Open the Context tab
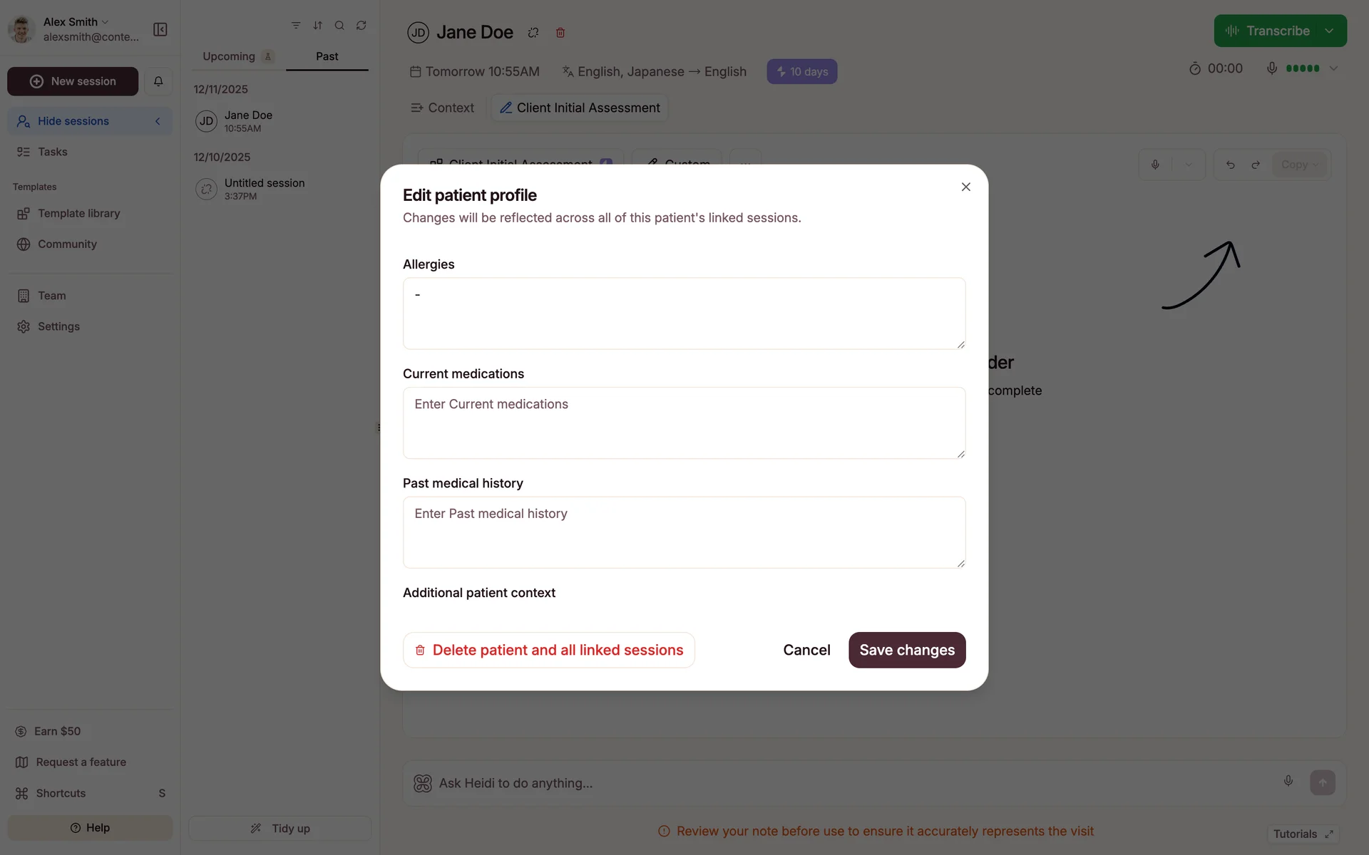This screenshot has width=1369, height=855. 443,108
